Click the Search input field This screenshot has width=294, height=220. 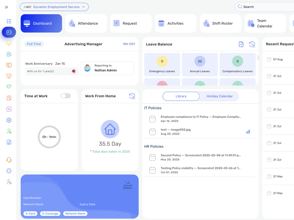[x=264, y=7]
